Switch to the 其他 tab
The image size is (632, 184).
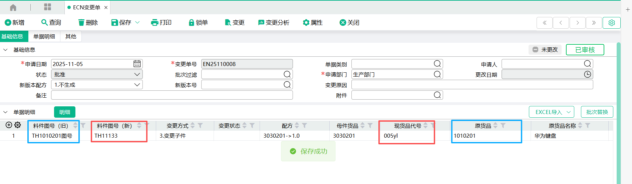point(71,36)
